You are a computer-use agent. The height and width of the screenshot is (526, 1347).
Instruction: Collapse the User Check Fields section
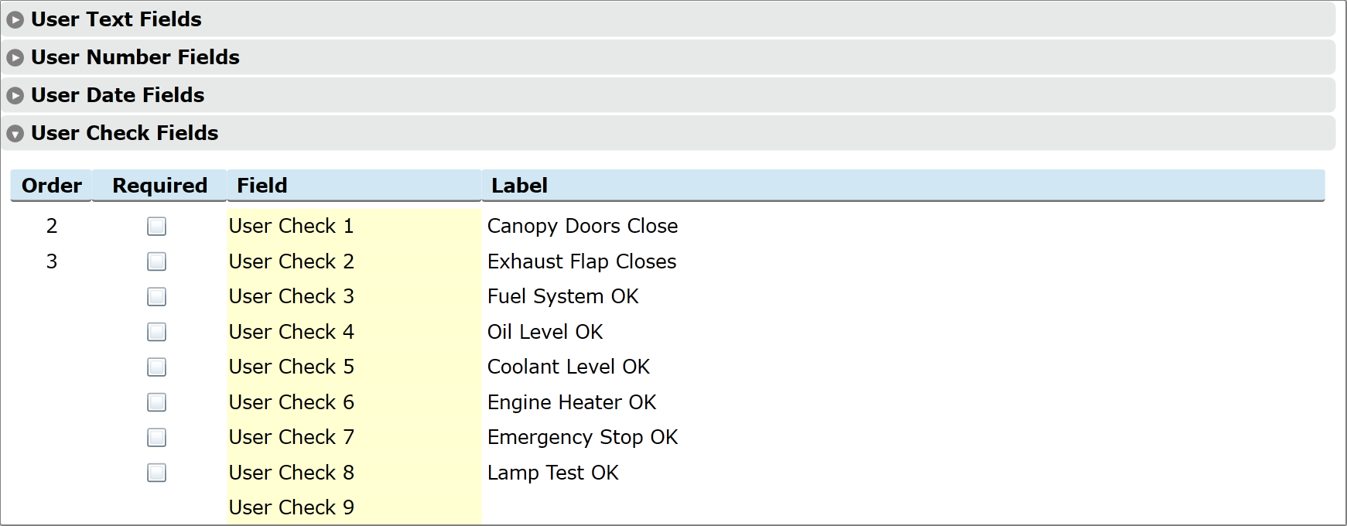(125, 133)
